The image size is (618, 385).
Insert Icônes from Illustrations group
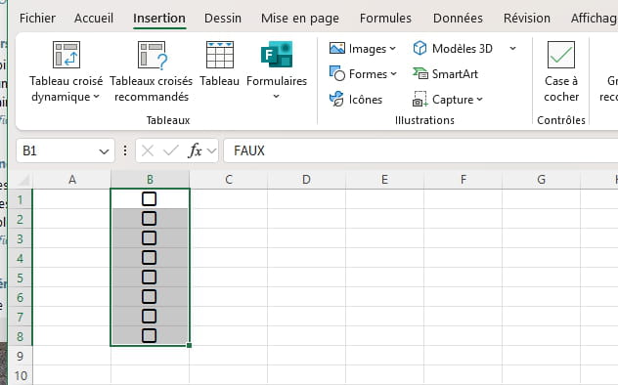pyautogui.click(x=356, y=100)
